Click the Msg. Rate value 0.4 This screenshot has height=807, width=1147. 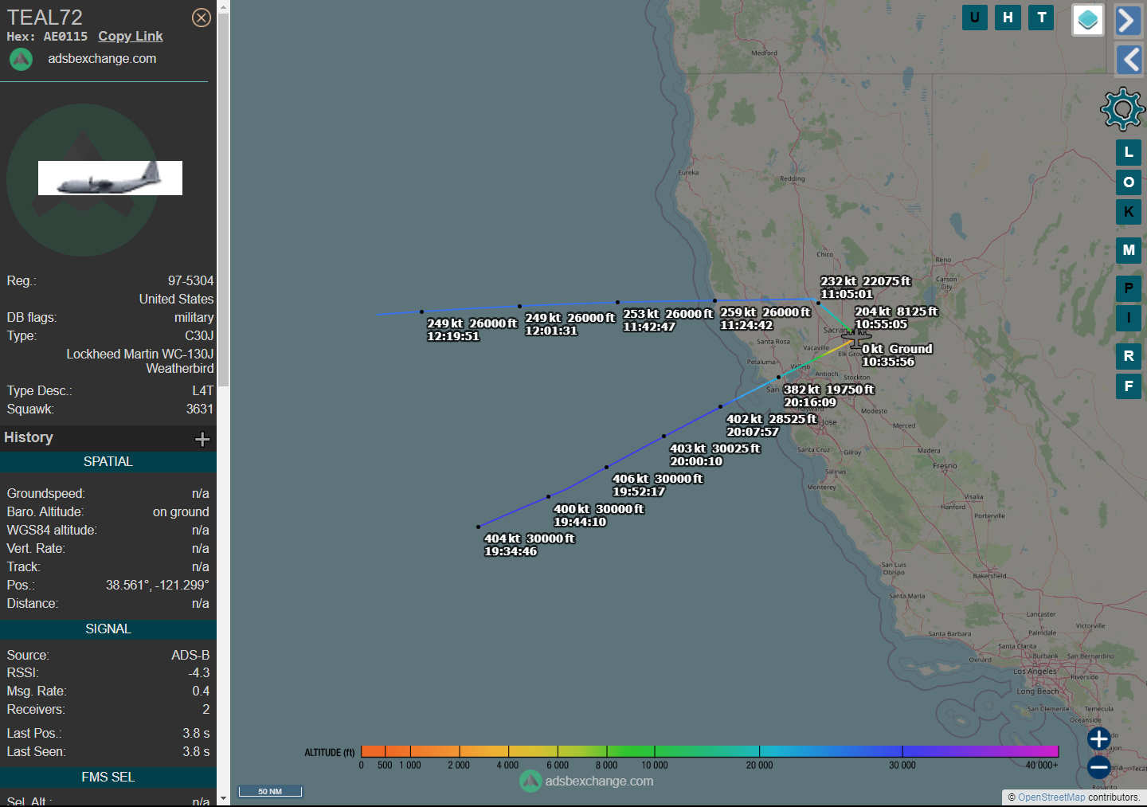[201, 691]
